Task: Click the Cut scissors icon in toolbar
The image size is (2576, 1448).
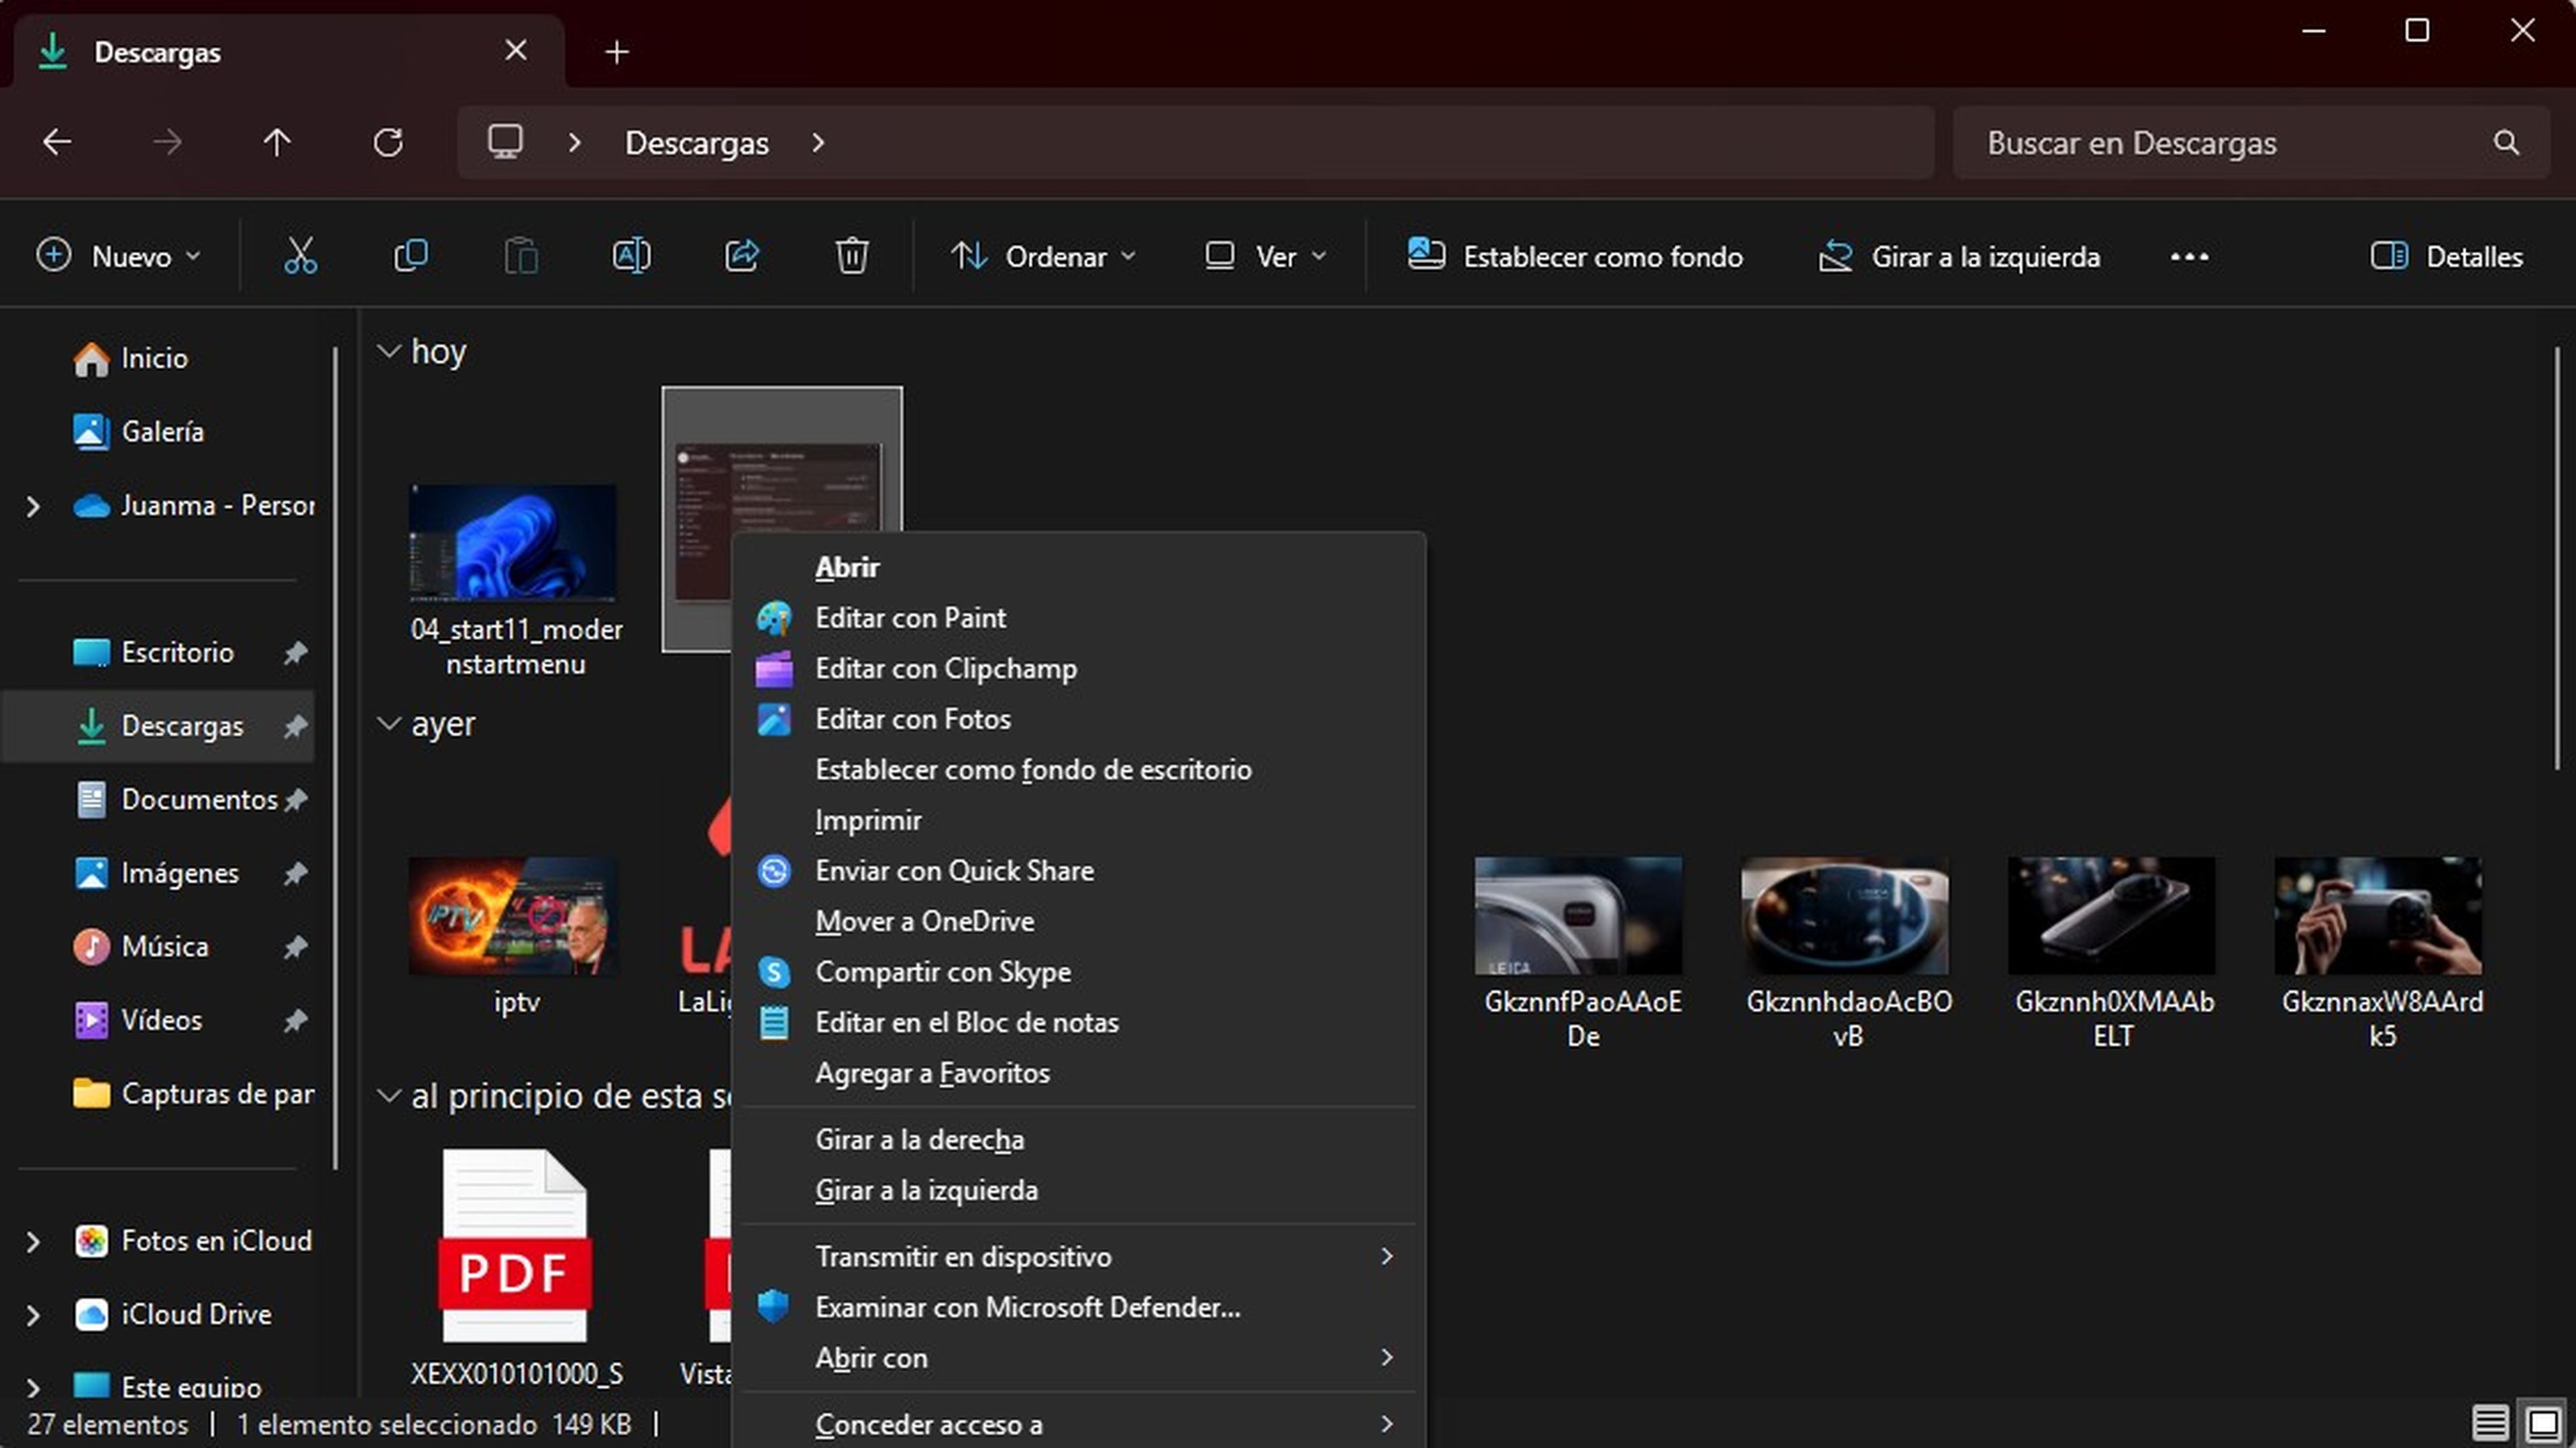Action: pyautogui.click(x=300, y=256)
